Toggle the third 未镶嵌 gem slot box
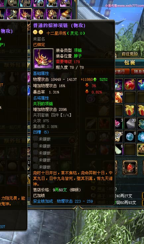Viewport: 144px width, 244px height. (x=36, y=153)
